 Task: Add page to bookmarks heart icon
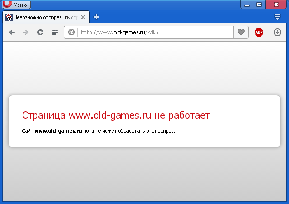241,32
